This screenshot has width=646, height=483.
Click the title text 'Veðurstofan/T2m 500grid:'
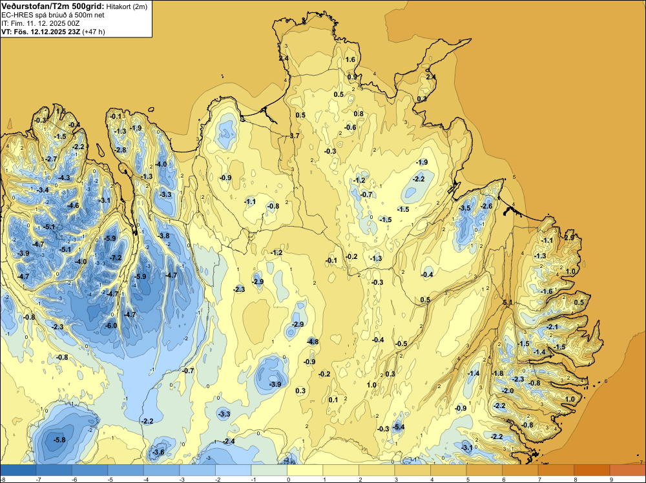(53, 6)
